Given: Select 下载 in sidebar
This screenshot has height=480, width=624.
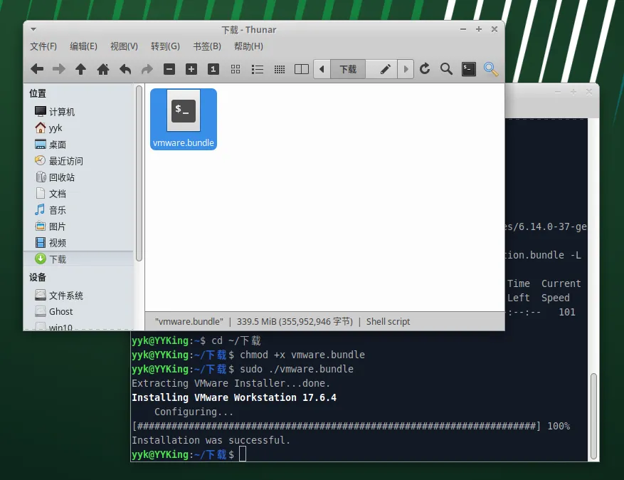Looking at the screenshot, I should (x=80, y=259).
